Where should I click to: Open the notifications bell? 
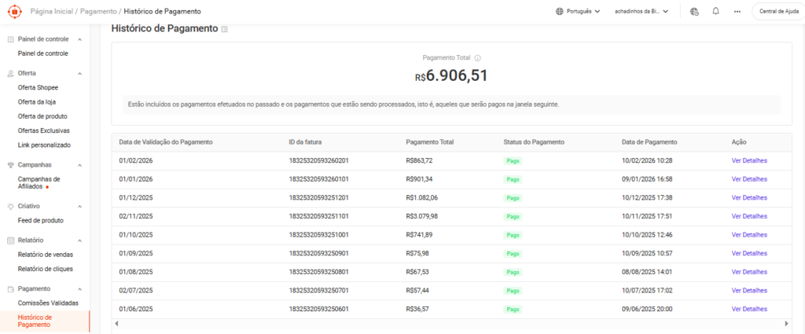715,12
